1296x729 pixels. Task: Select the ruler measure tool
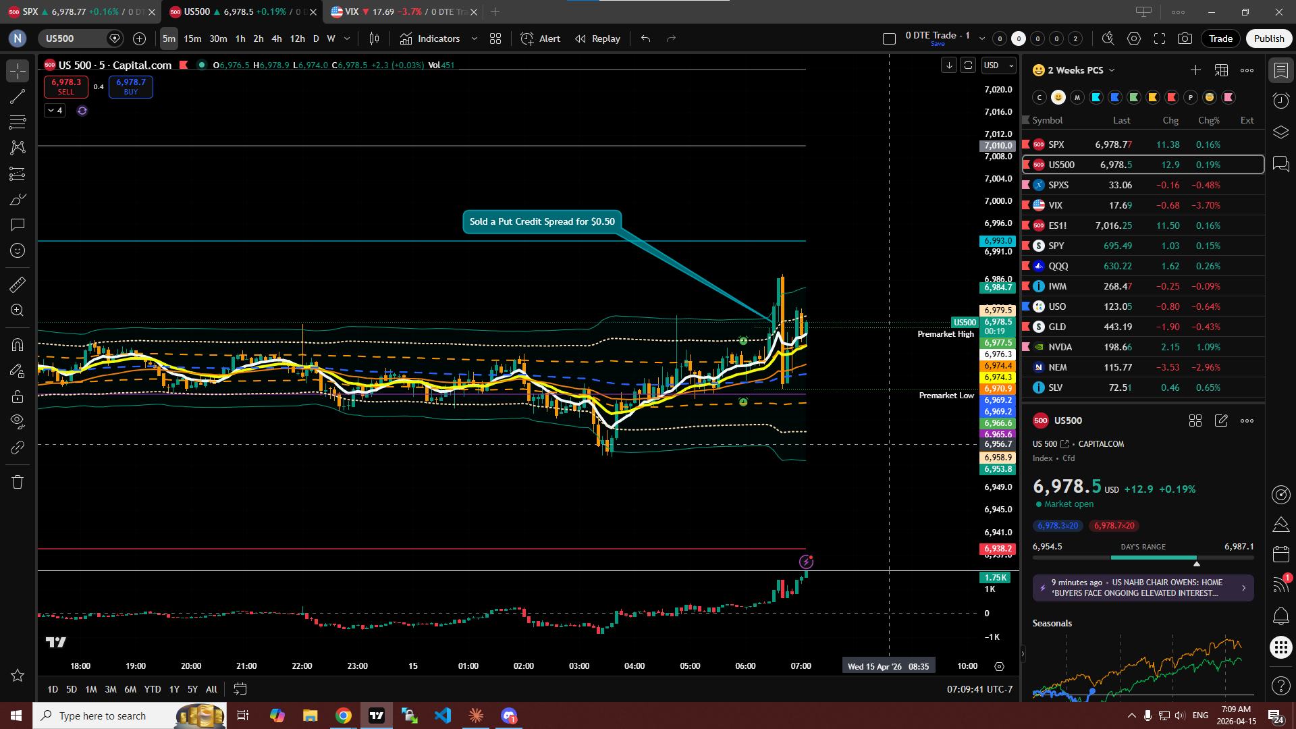[18, 285]
